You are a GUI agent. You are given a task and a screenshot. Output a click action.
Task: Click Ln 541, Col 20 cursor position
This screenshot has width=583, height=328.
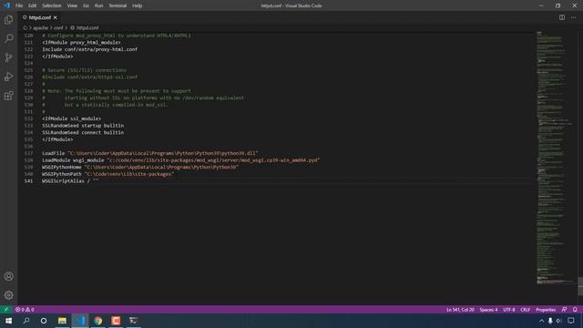[x=460, y=310]
